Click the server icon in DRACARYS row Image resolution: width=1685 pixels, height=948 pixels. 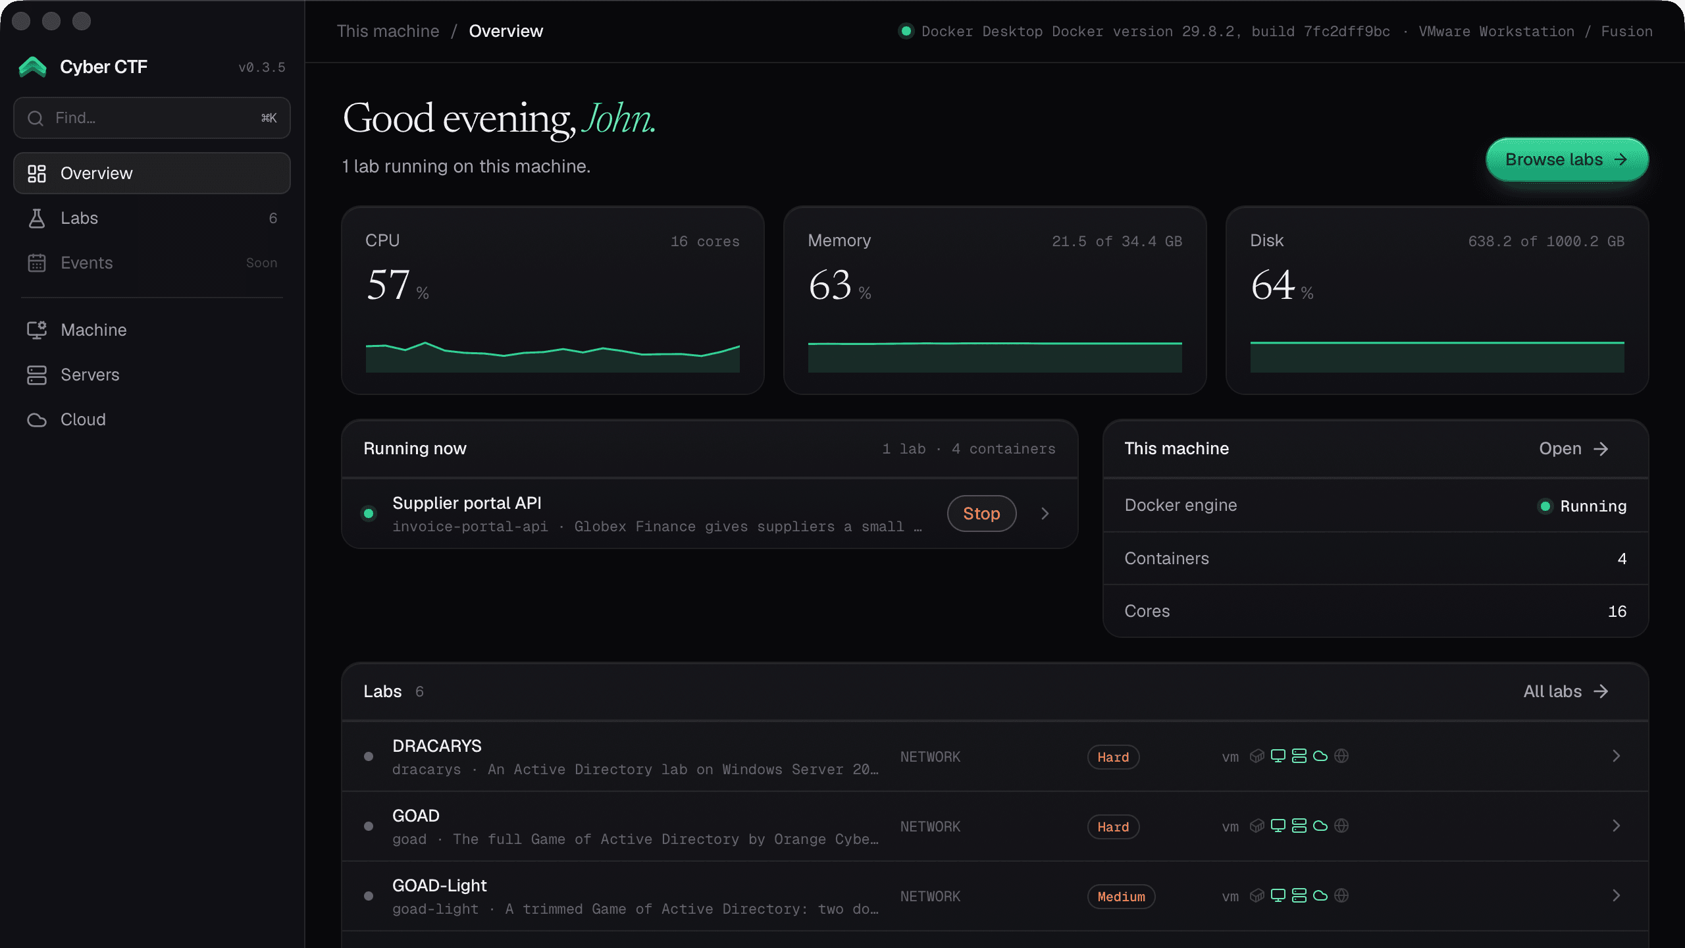click(x=1299, y=756)
